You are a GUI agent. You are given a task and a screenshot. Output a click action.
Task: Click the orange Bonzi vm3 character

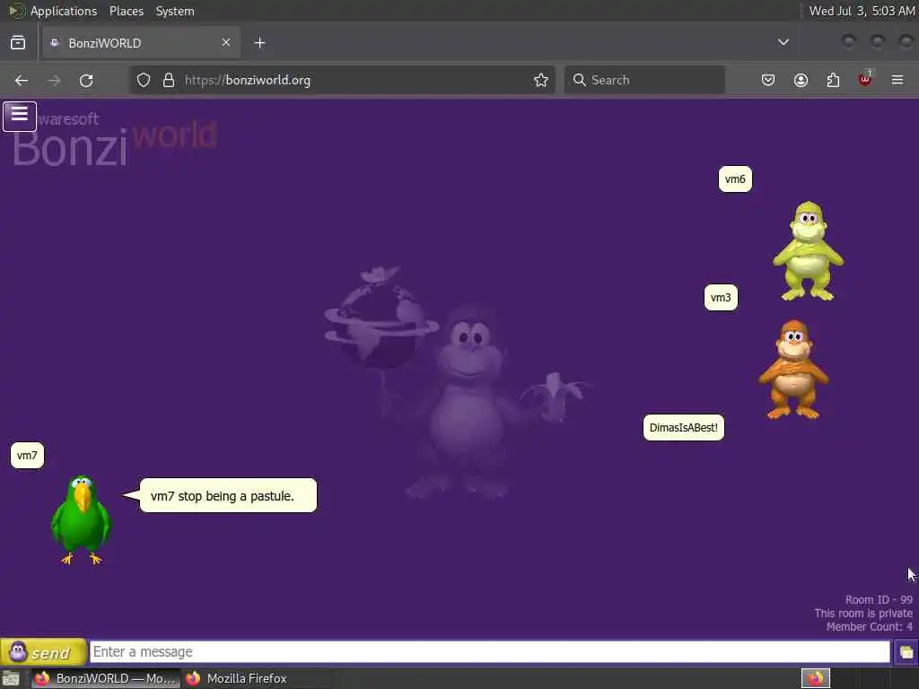(793, 370)
